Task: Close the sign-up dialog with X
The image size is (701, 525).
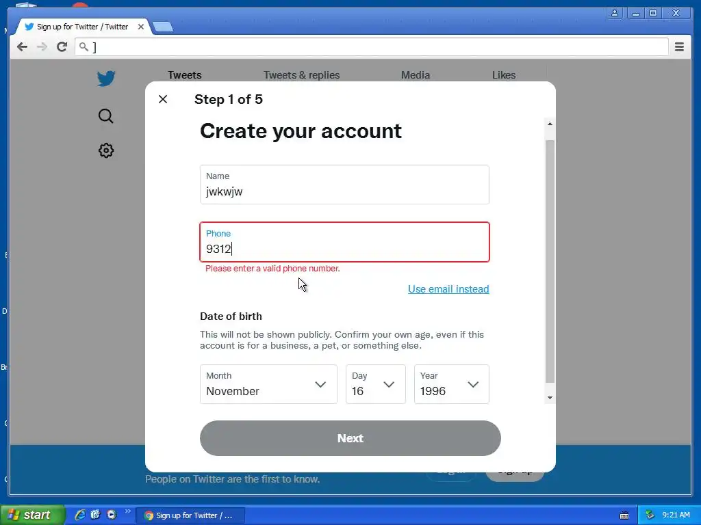Action: tap(163, 99)
